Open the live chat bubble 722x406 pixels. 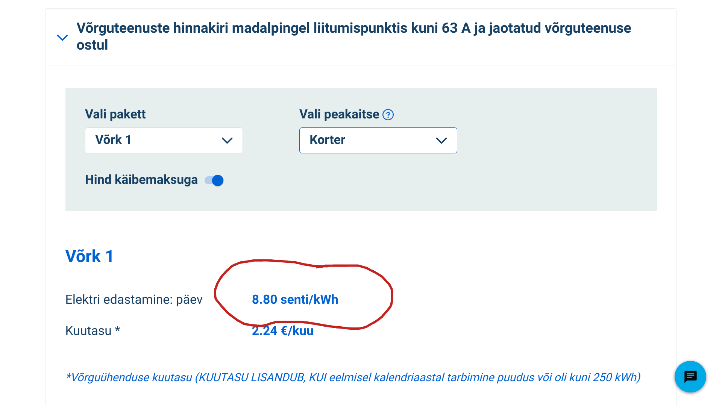point(690,377)
